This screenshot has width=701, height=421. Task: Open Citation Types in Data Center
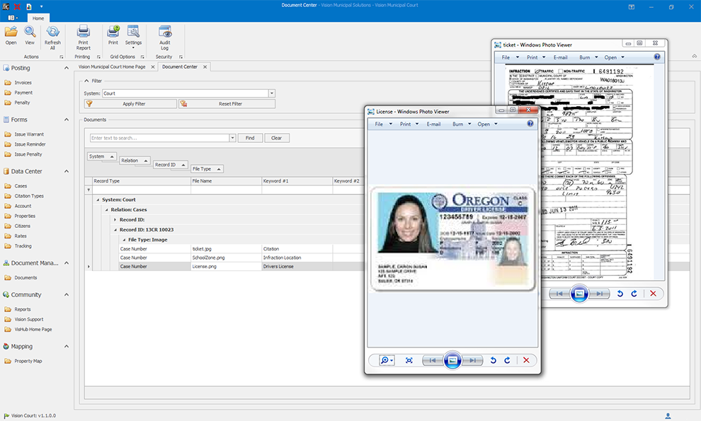(x=29, y=196)
